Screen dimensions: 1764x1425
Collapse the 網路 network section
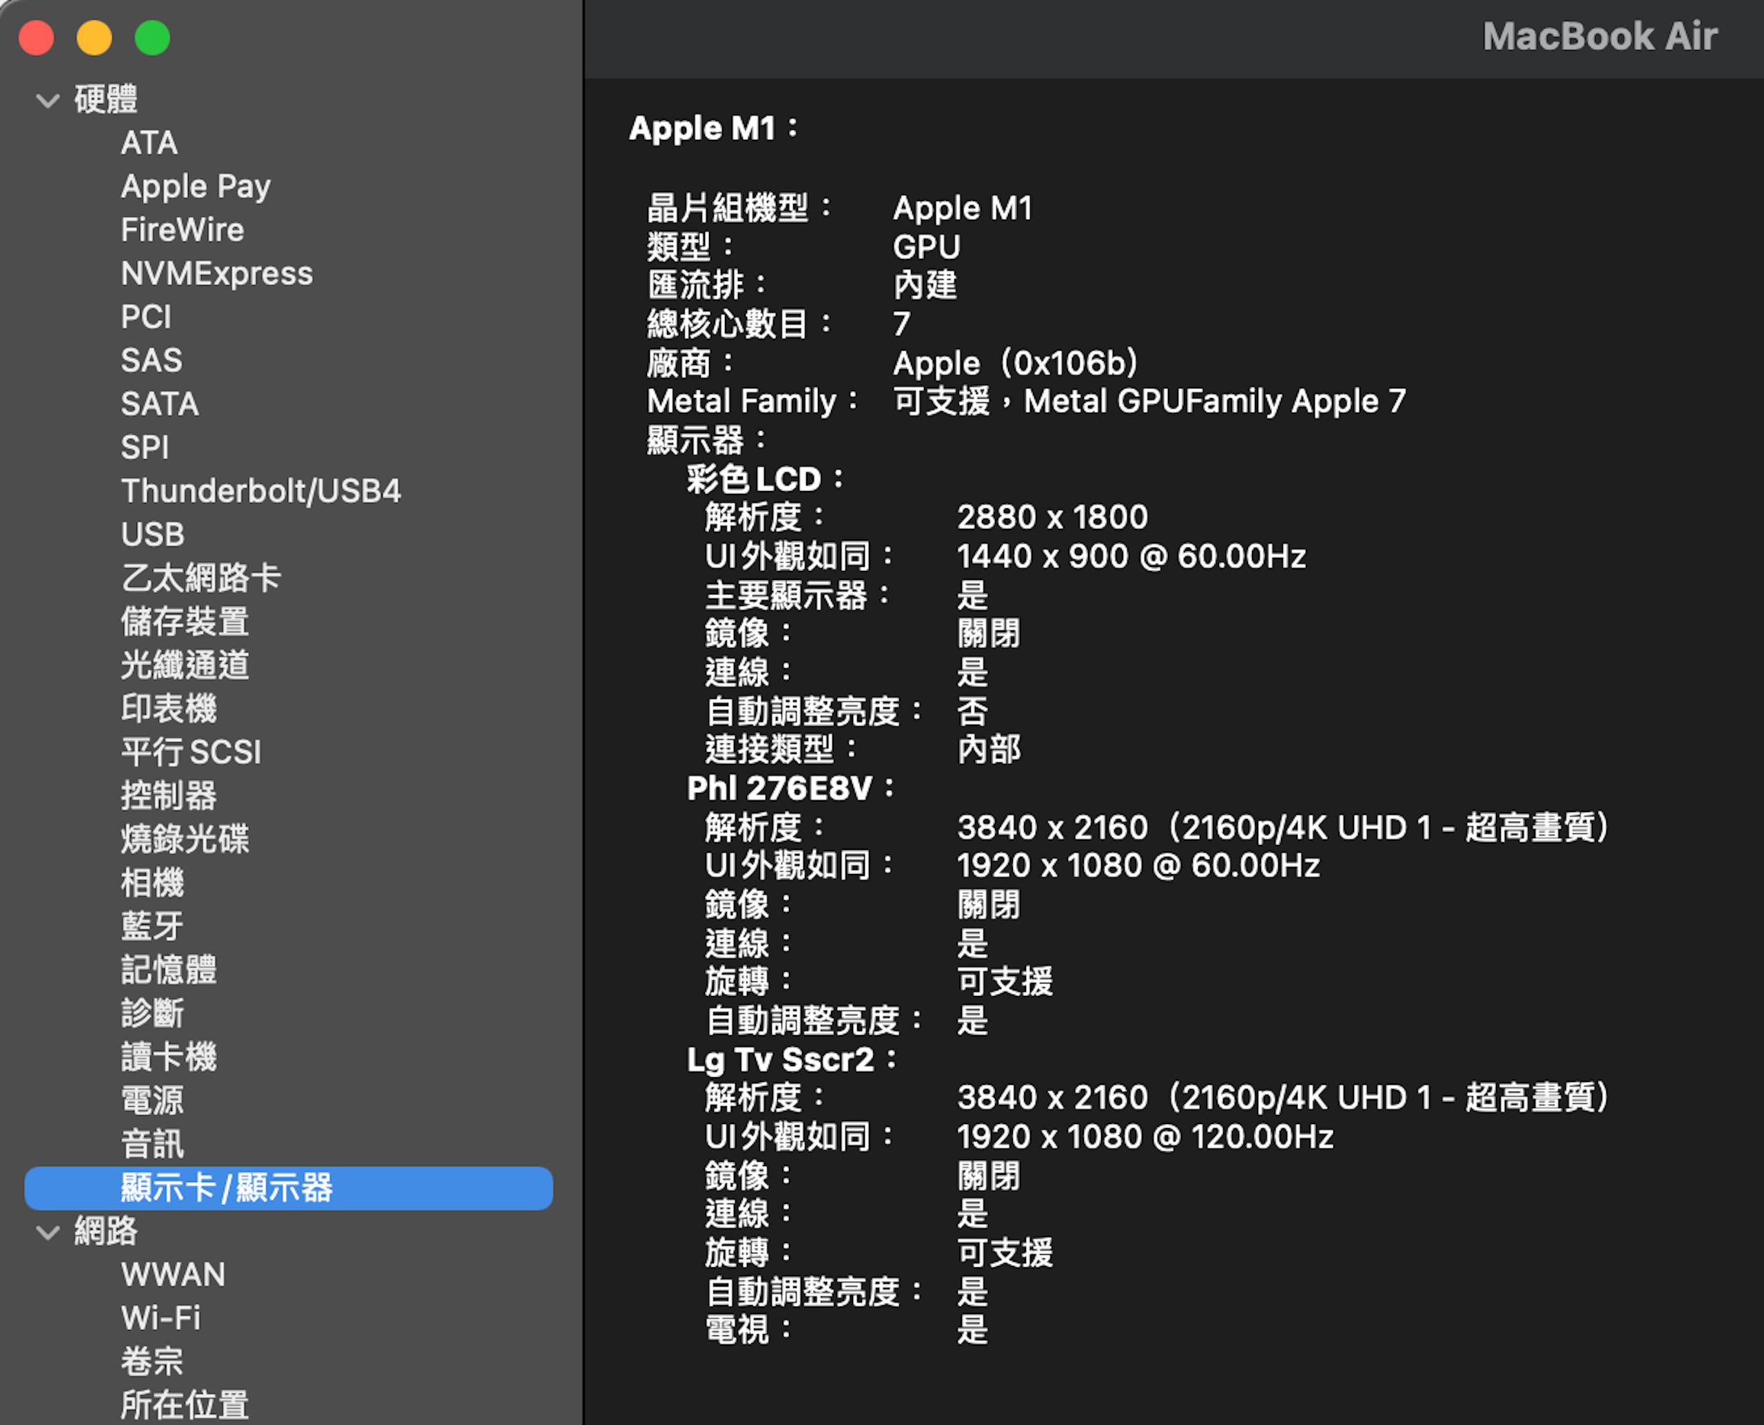click(x=48, y=1232)
